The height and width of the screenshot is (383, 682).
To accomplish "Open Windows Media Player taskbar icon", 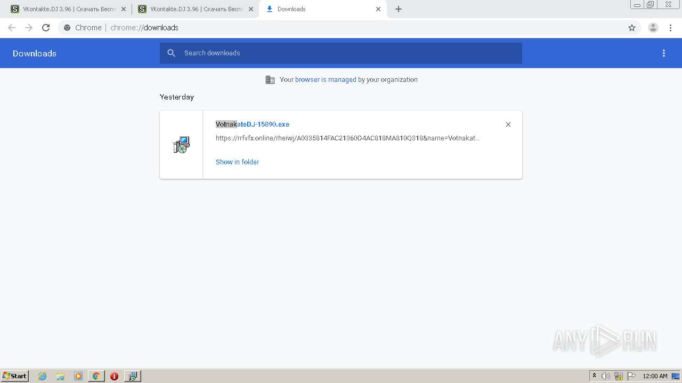I will [78, 376].
